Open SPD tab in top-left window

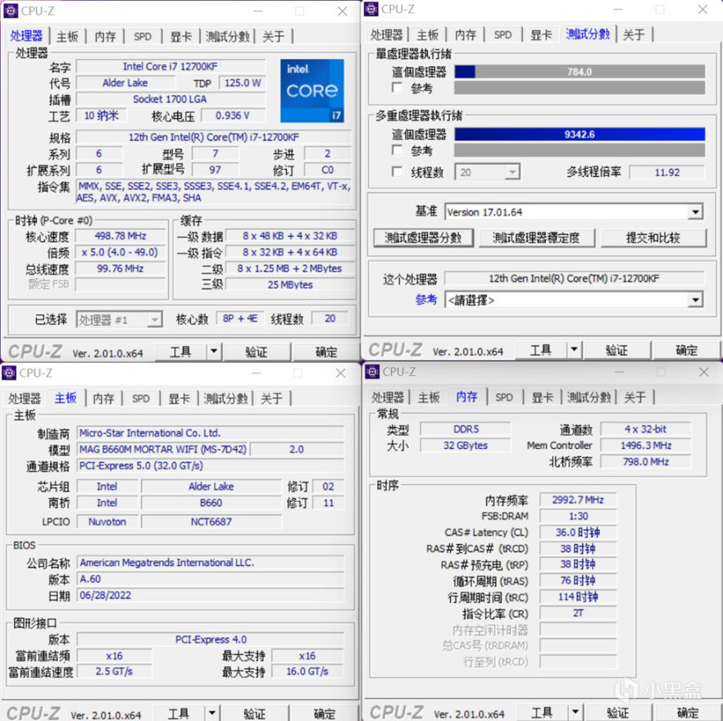[x=143, y=36]
